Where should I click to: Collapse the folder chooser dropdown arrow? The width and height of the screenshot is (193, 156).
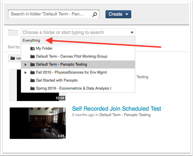[x=132, y=33]
